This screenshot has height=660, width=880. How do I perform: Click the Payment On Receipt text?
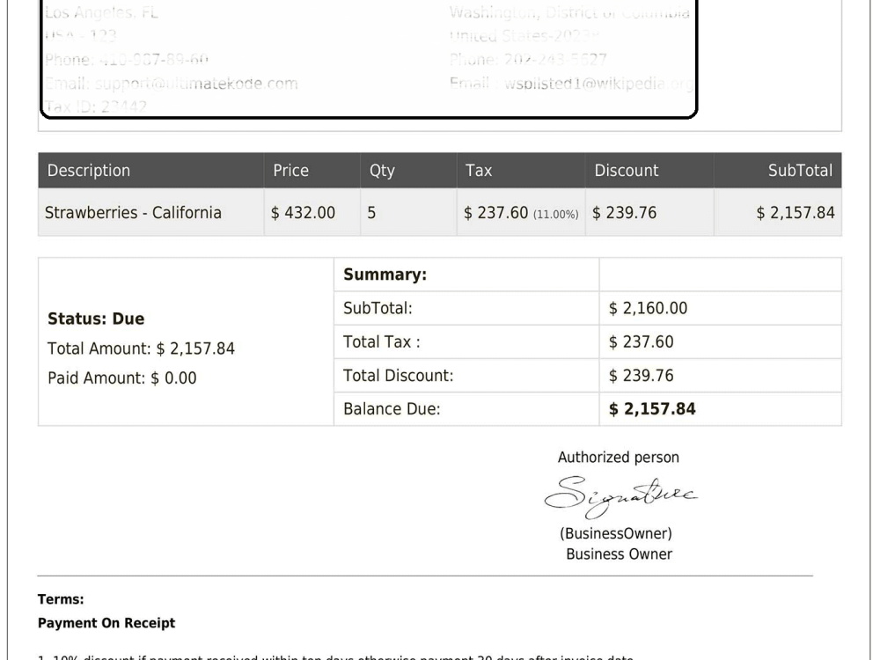106,623
